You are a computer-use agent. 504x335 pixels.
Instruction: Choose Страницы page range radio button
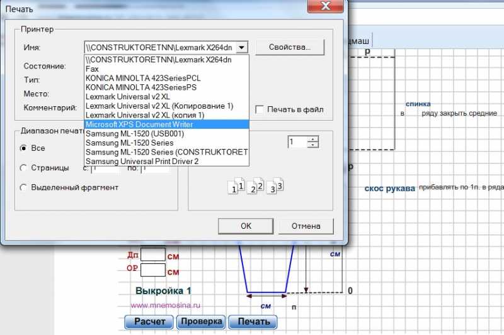[24, 168]
